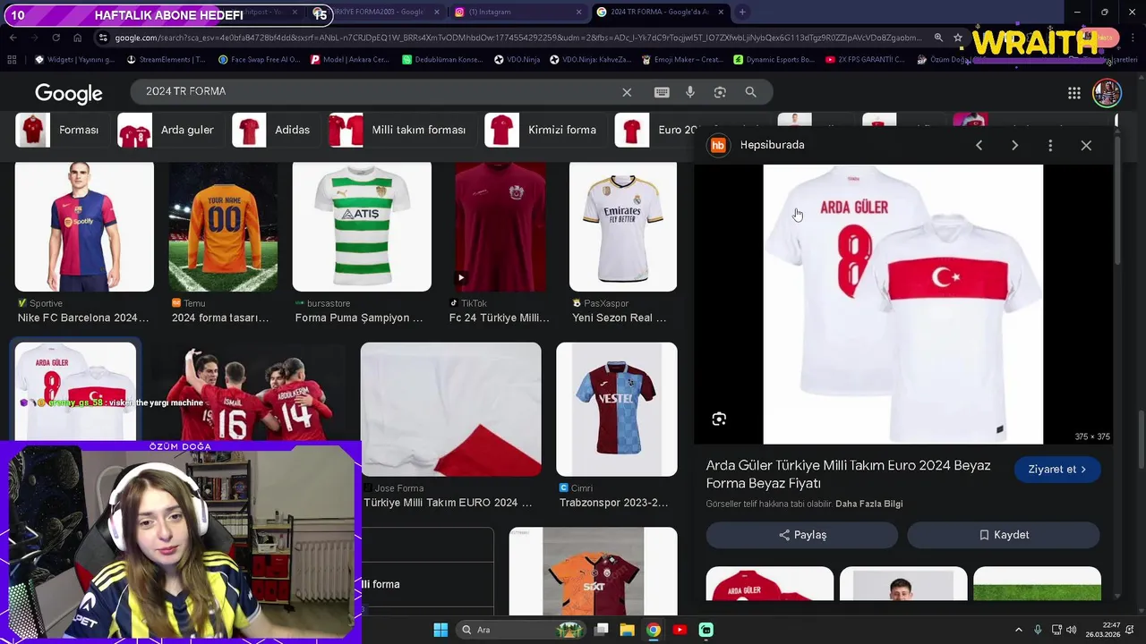Click inside the Google search input field
Viewport: 1146px width, 644px height.
376,91
